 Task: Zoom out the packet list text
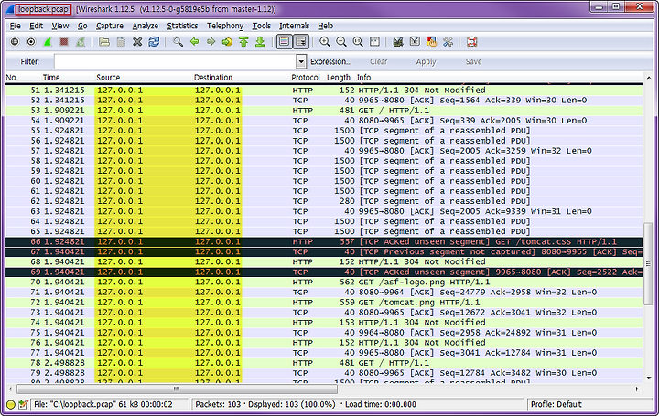(341, 41)
